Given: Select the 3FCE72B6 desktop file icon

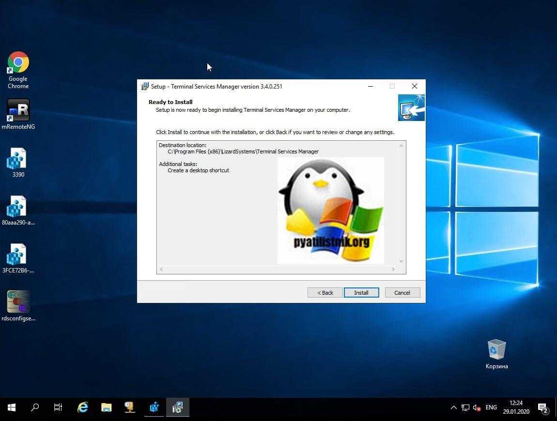Looking at the screenshot, I should tap(18, 255).
